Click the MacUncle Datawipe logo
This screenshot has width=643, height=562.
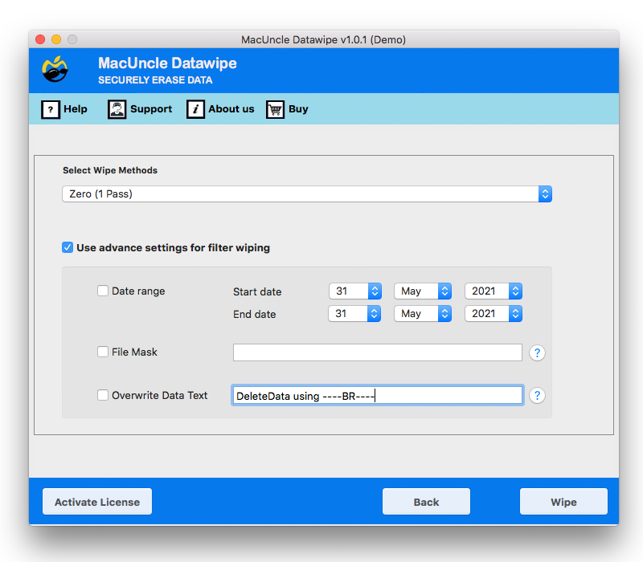click(x=53, y=70)
